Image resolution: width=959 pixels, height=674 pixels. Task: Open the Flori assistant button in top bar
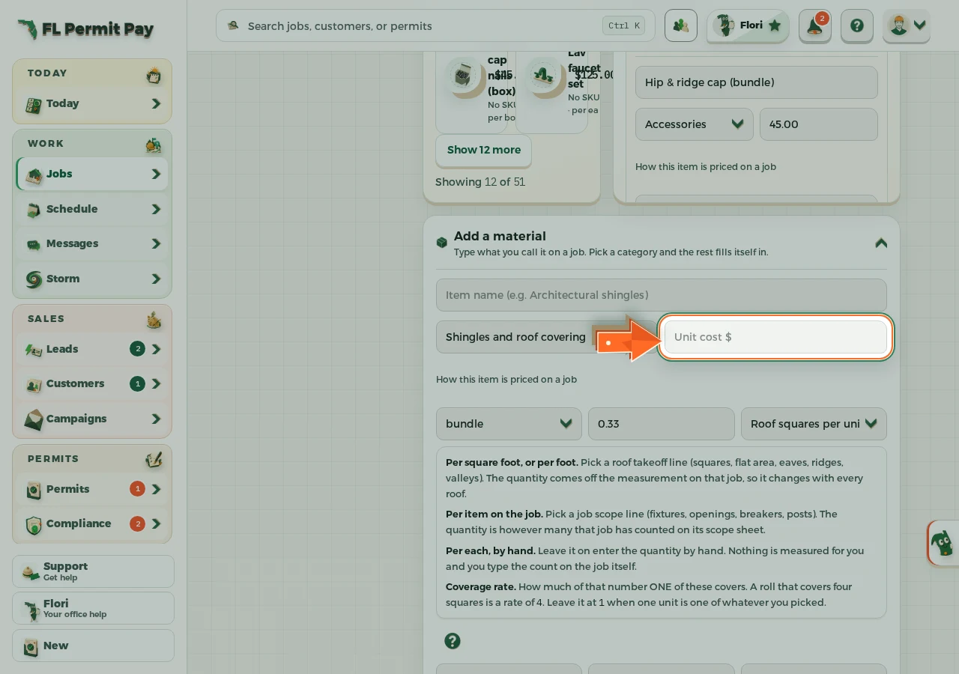[748, 25]
